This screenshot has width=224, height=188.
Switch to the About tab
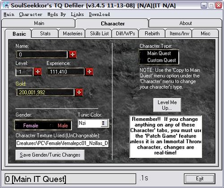pos(185,23)
